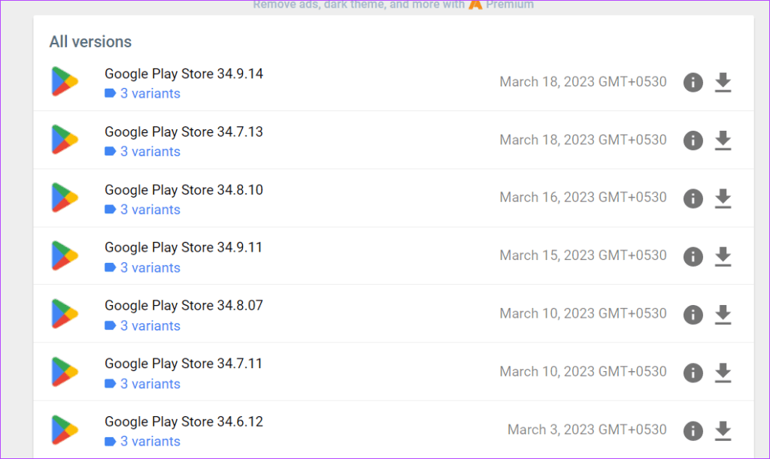Viewport: 770px width, 459px height.
Task: Open the Google Play Store 34.7.11 title link
Action: (x=183, y=364)
